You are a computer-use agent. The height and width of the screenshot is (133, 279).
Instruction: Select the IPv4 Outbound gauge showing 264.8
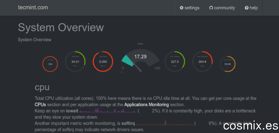tap(203, 61)
